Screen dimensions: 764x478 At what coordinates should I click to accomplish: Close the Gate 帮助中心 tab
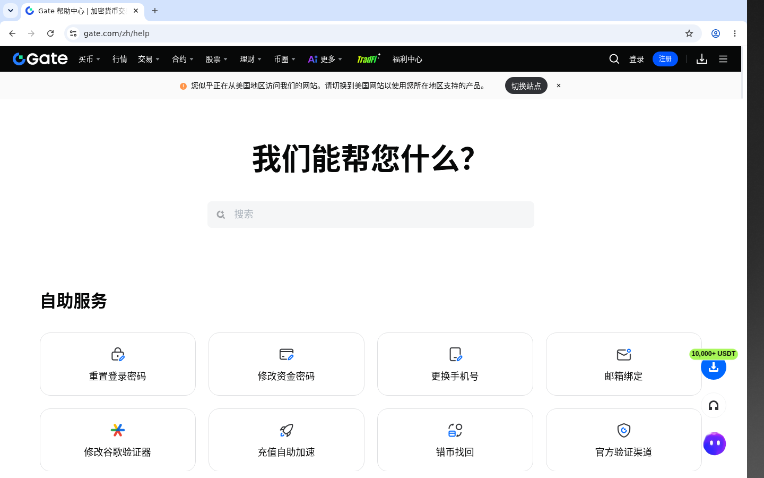pyautogui.click(x=136, y=11)
